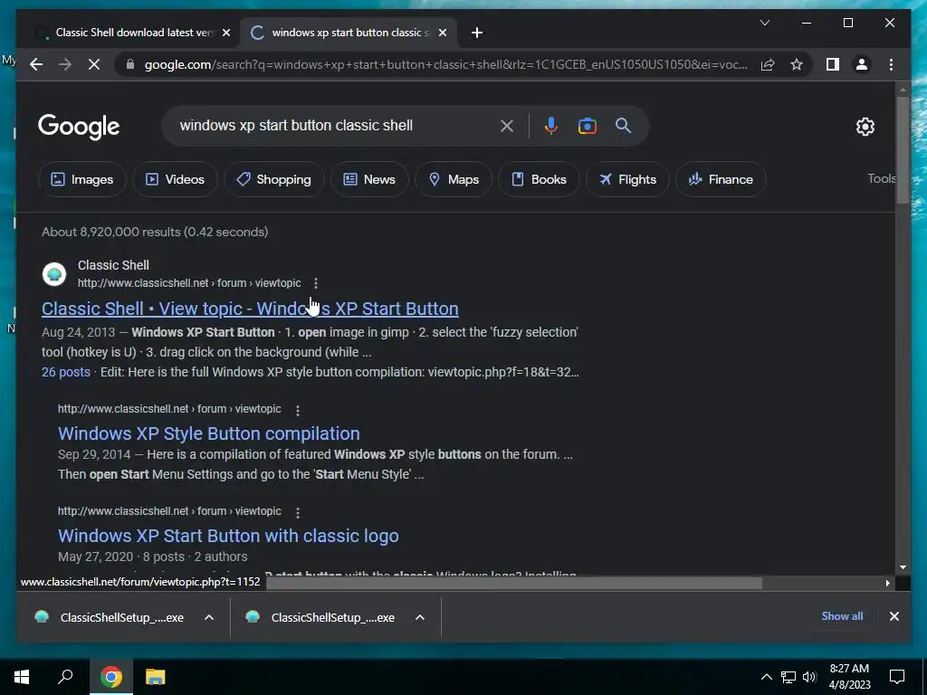
Task: Filter results by Finance
Action: pos(721,179)
